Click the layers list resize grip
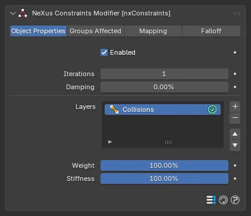This screenshot has width=251, height=216. click(168, 142)
